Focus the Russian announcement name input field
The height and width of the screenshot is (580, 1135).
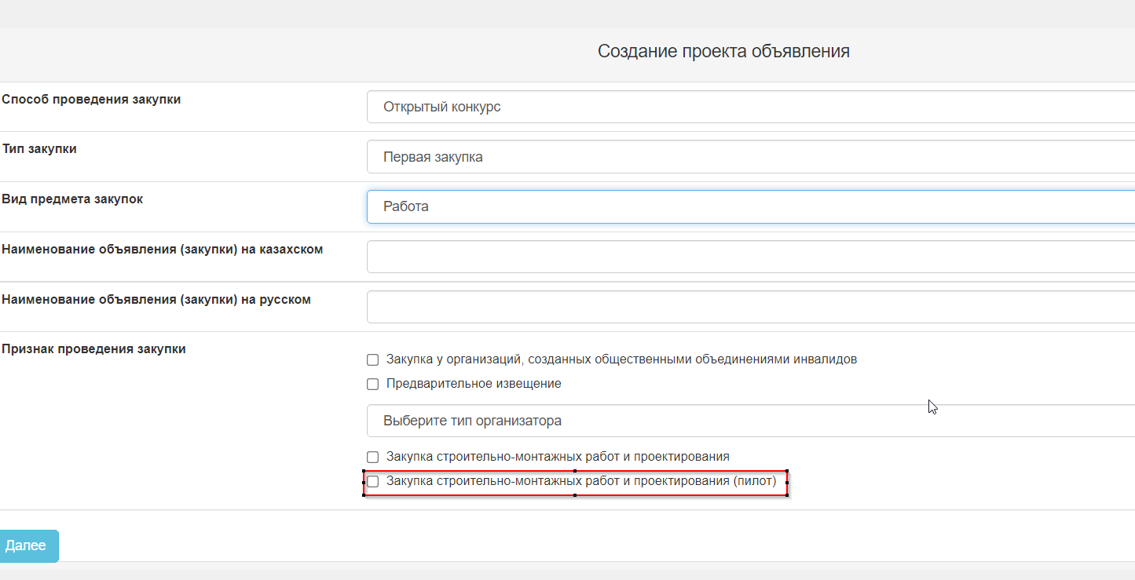[750, 307]
